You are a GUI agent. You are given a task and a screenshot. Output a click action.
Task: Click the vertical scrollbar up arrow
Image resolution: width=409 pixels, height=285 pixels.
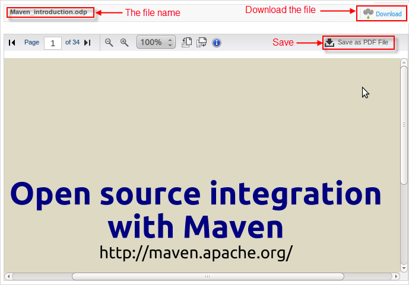tap(404, 62)
